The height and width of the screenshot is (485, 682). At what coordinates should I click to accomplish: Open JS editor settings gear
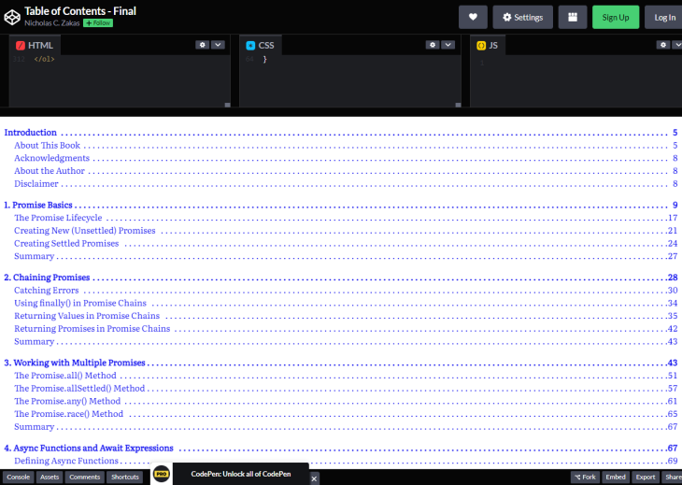(x=661, y=45)
